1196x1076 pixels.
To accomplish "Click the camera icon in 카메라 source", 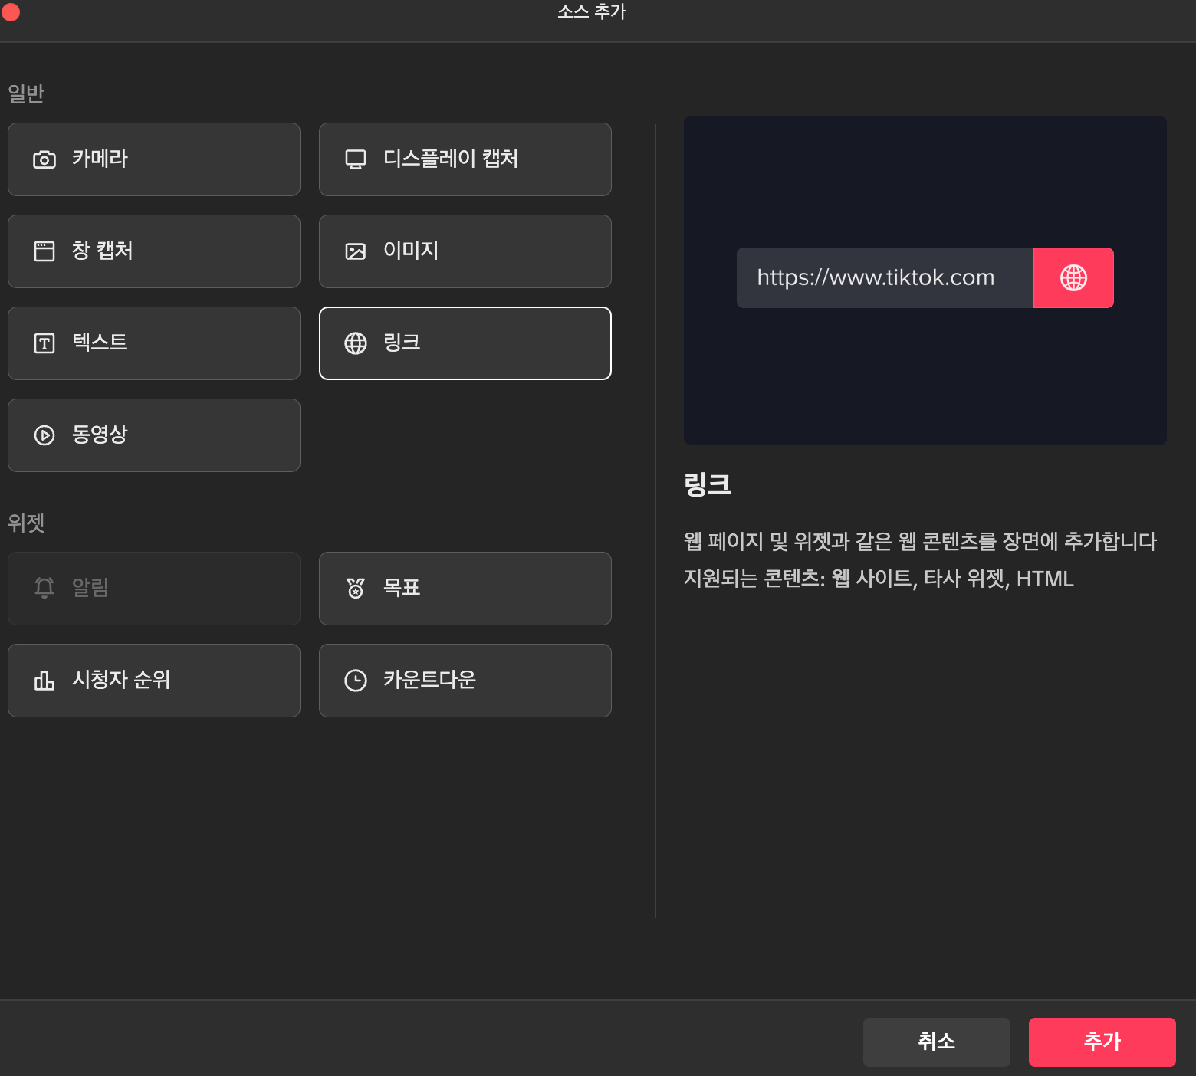I will pyautogui.click(x=44, y=159).
